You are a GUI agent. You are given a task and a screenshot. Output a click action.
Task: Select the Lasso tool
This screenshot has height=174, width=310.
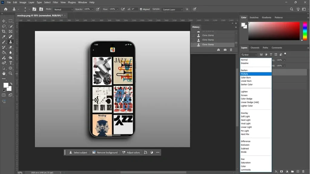pos(4,26)
